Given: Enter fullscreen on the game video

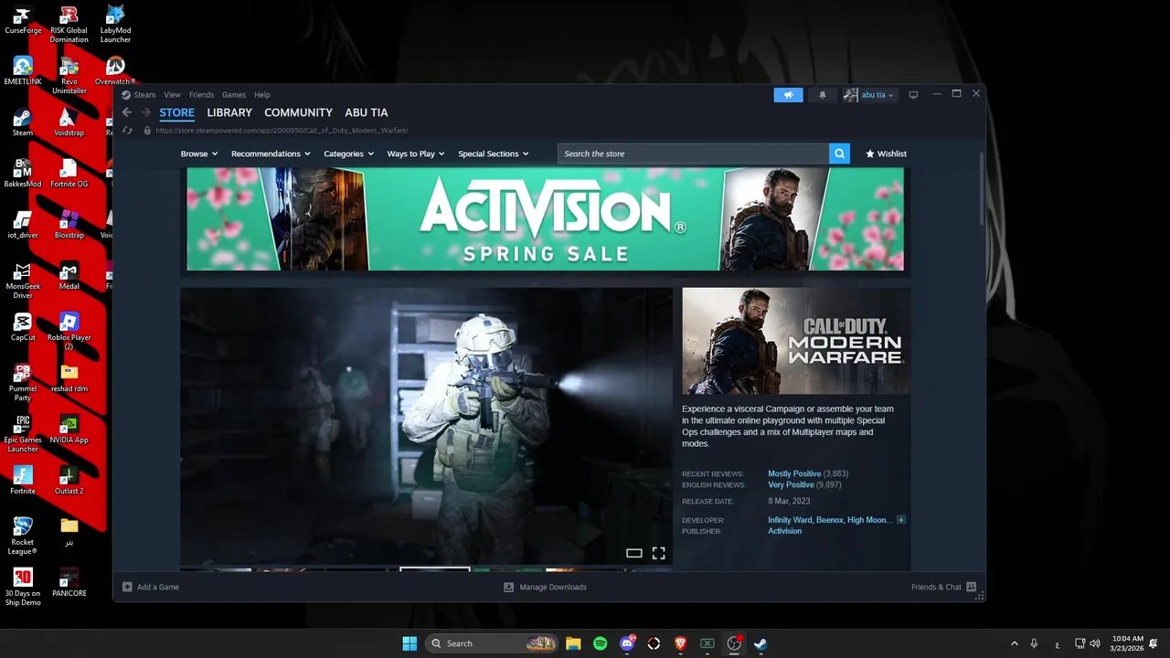Looking at the screenshot, I should pyautogui.click(x=658, y=553).
